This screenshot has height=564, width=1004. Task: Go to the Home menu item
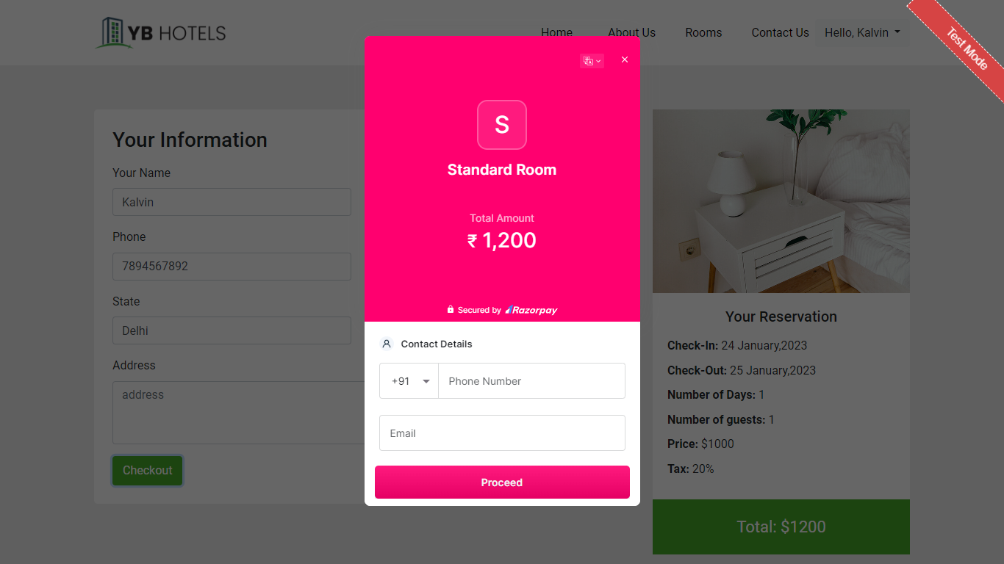[556, 33]
